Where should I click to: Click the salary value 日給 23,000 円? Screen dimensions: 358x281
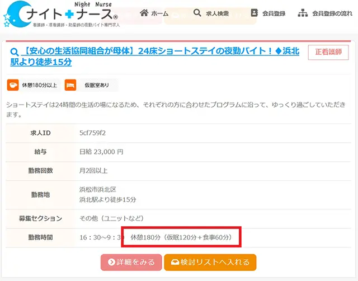click(x=101, y=152)
